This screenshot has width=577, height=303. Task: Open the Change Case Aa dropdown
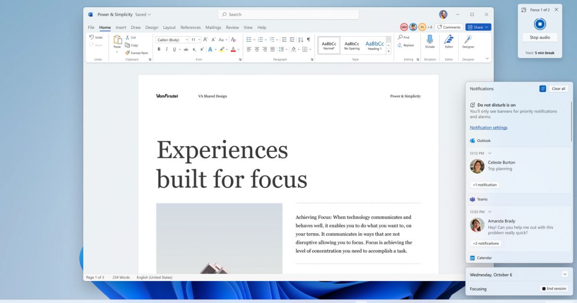pyautogui.click(x=223, y=39)
